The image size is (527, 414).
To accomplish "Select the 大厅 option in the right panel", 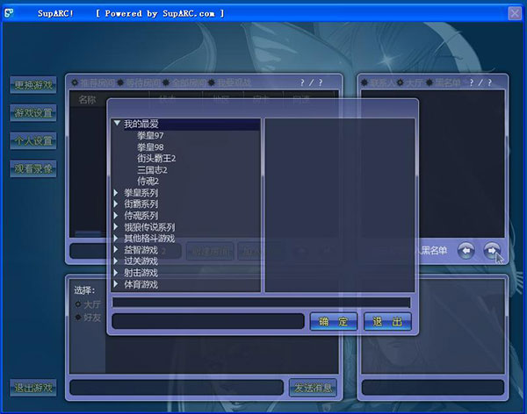I will pos(401,82).
